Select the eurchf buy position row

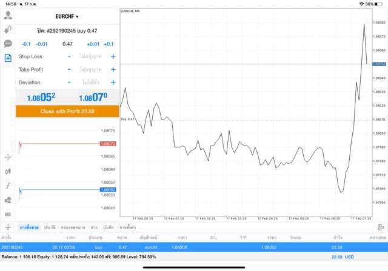[x=194, y=247]
